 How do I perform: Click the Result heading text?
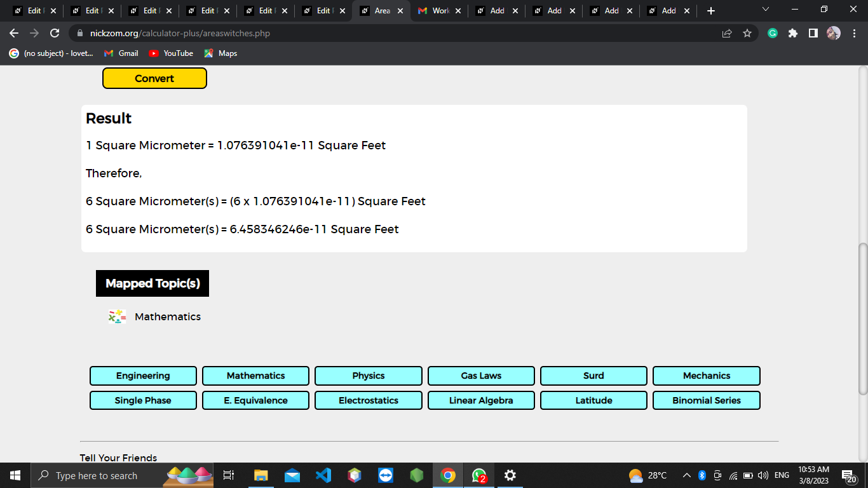pyautogui.click(x=109, y=118)
